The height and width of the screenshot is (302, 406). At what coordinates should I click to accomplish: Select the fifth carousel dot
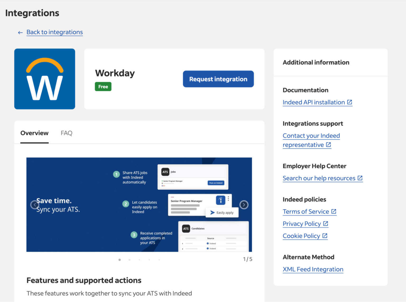click(x=159, y=260)
